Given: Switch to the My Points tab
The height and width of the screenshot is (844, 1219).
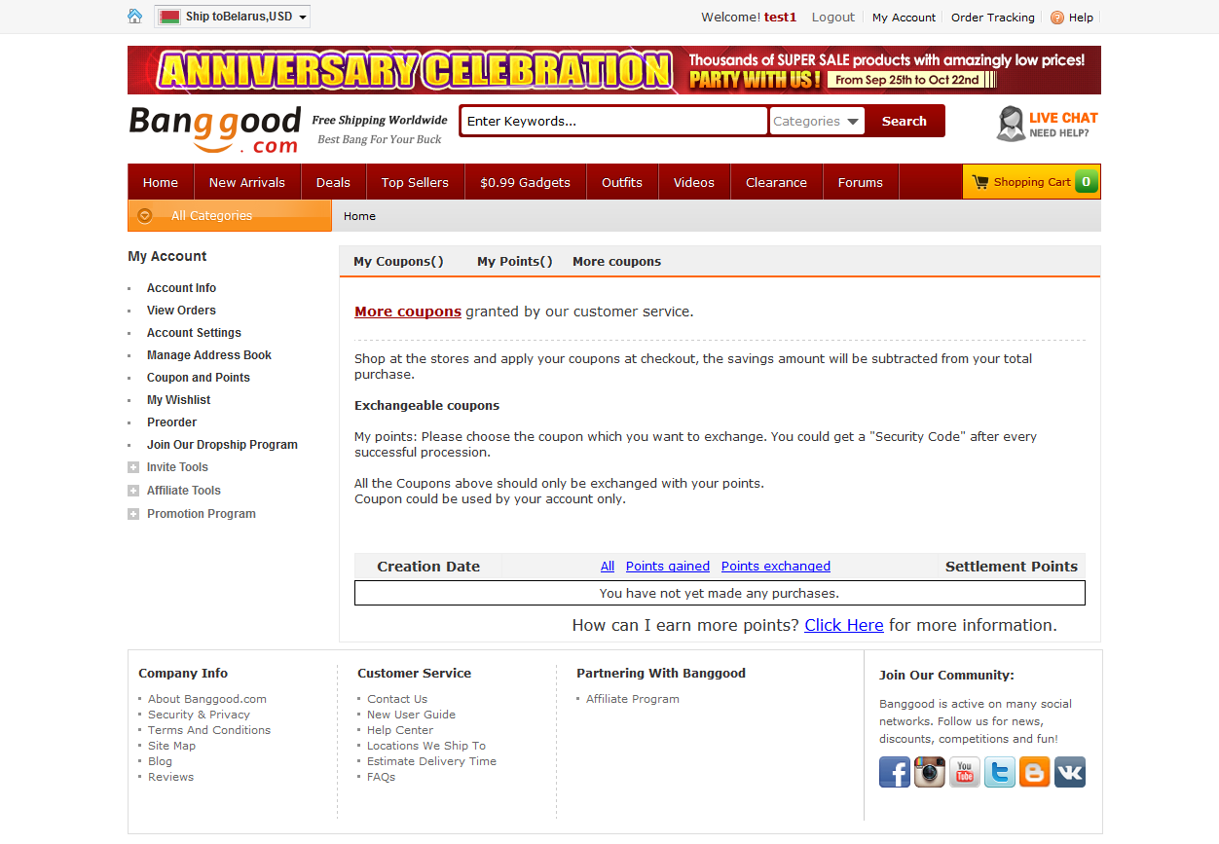Looking at the screenshot, I should [514, 261].
